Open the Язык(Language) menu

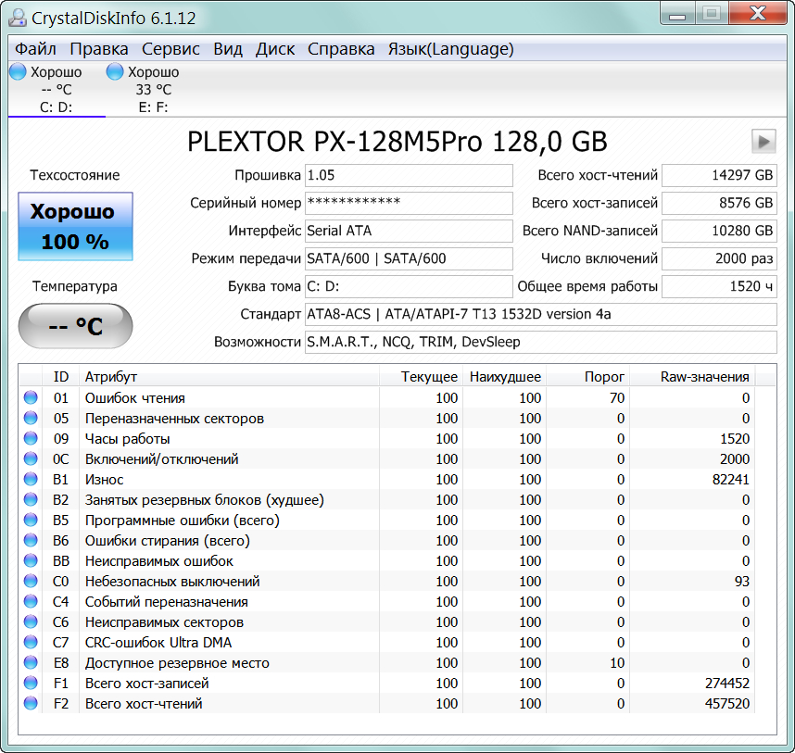pyautogui.click(x=450, y=49)
